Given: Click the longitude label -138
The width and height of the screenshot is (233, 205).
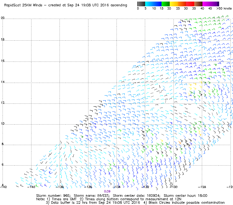Looking at the screenshot, I should coord(60,187).
